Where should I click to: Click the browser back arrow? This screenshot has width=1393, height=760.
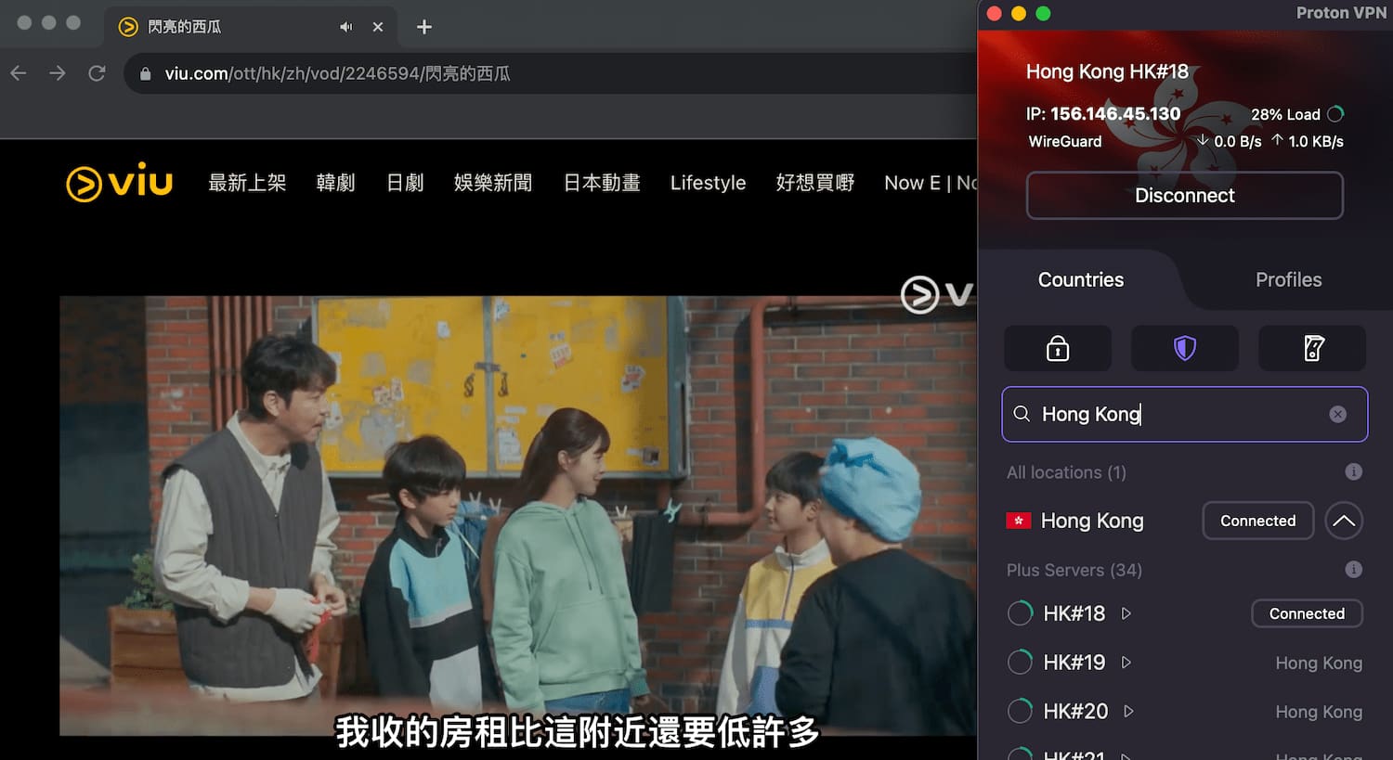[x=18, y=72]
